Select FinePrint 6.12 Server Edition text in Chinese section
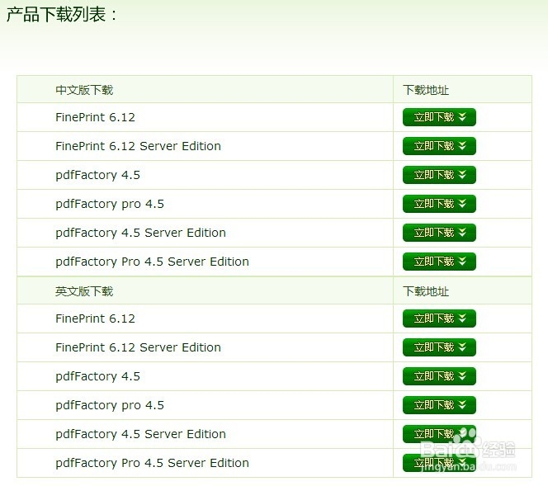 (x=138, y=146)
